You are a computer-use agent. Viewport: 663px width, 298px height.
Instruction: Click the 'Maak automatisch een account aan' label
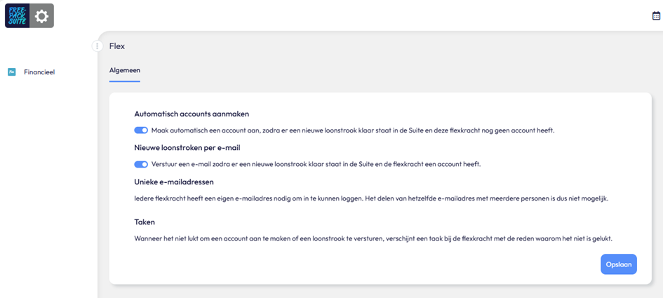tap(353, 130)
